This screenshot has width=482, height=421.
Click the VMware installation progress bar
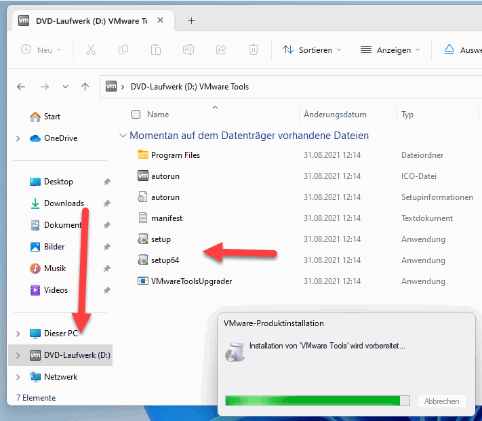pos(317,401)
